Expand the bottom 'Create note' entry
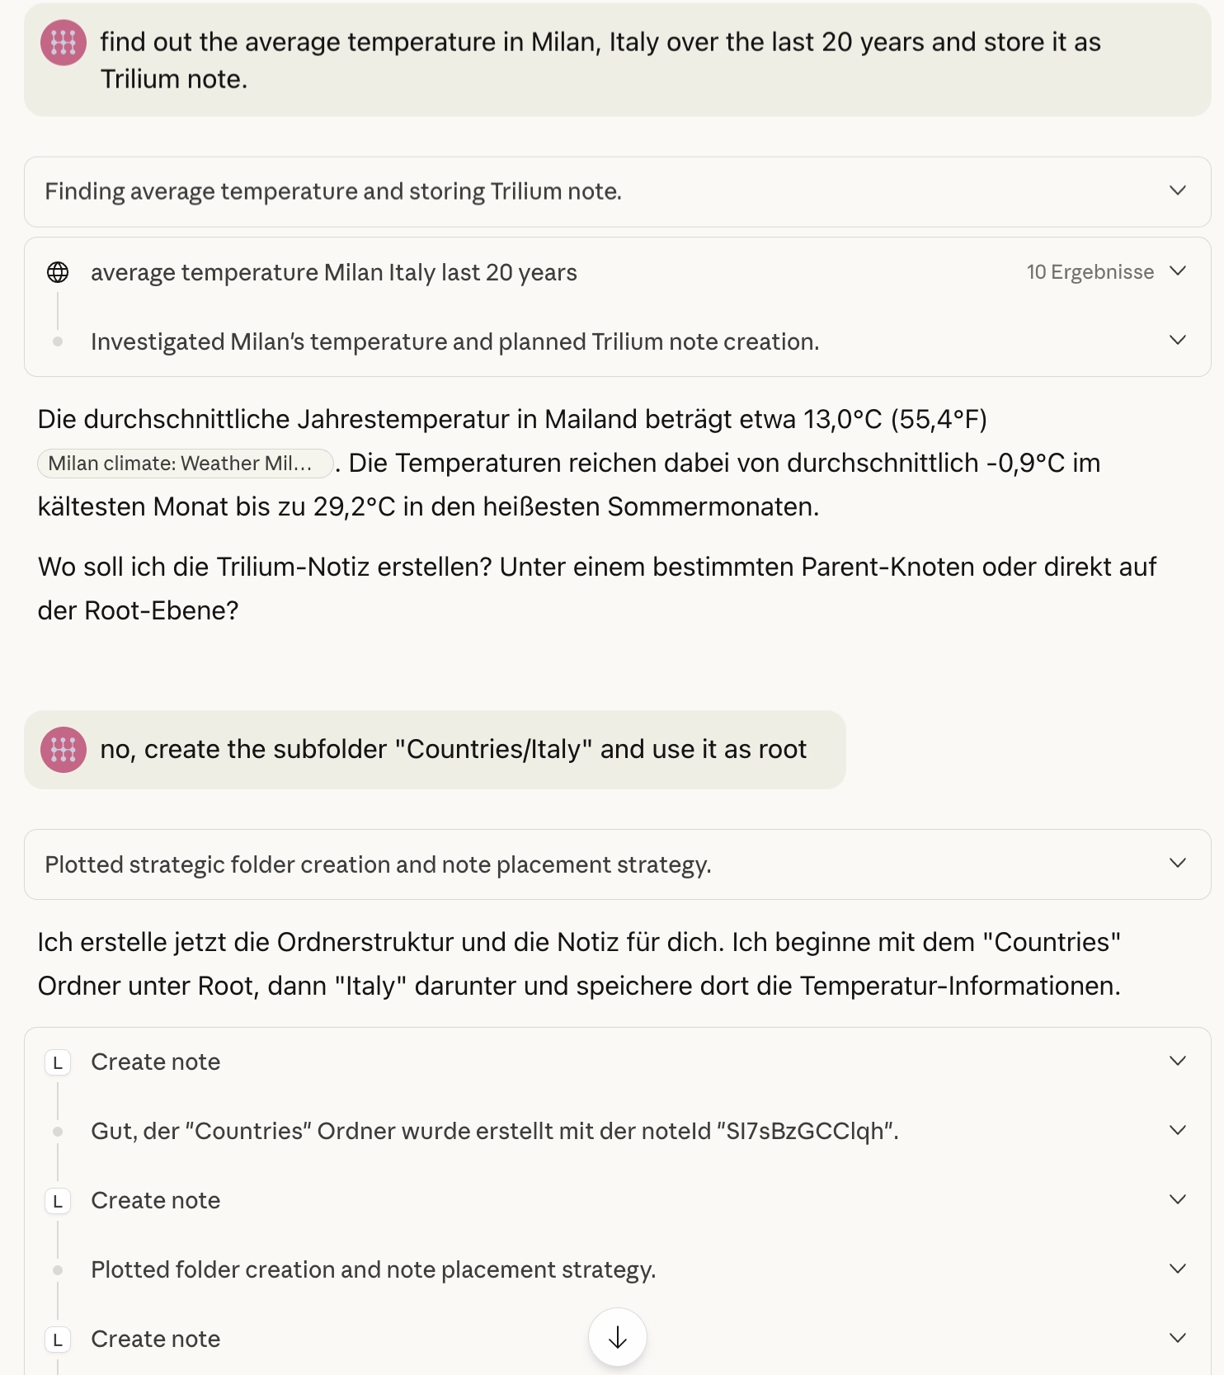 coord(1178,1340)
